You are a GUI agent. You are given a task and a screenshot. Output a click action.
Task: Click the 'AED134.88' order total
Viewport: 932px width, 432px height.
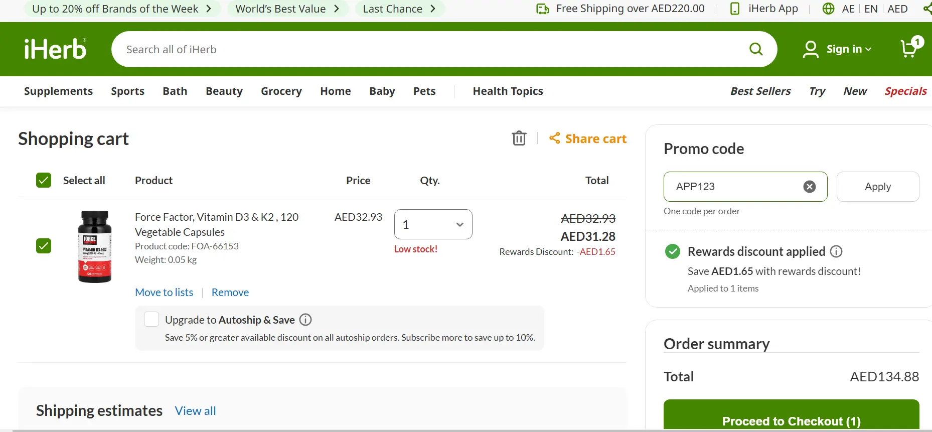click(x=884, y=377)
